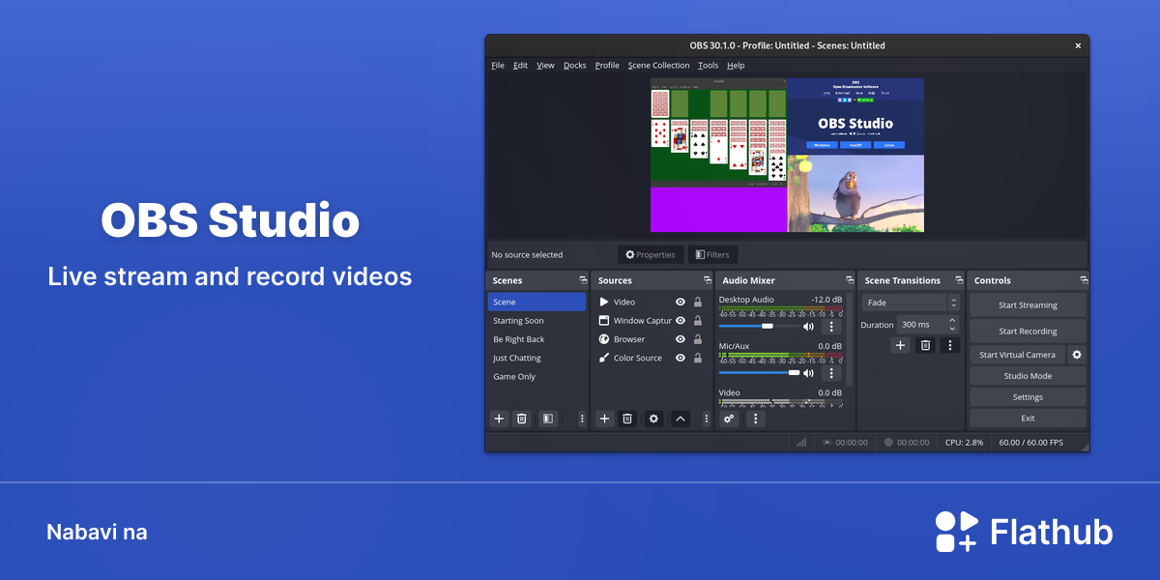
Task: Click Start Streaming button
Action: click(x=1028, y=304)
